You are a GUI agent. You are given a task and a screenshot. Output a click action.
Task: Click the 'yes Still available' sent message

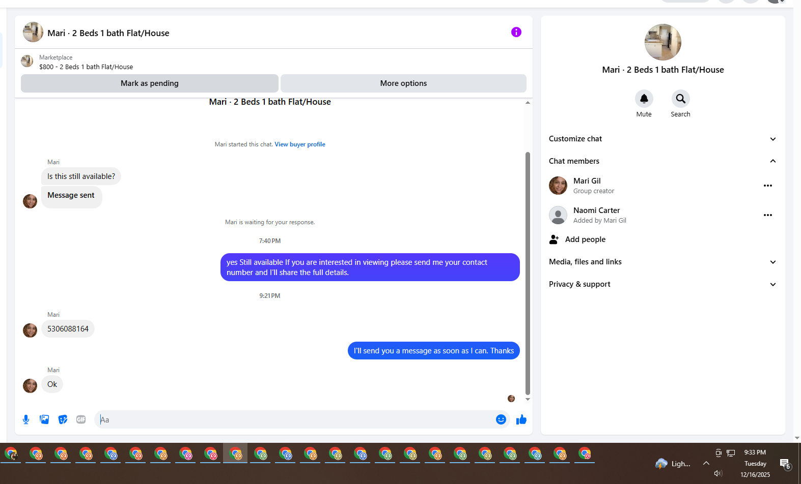tap(370, 267)
